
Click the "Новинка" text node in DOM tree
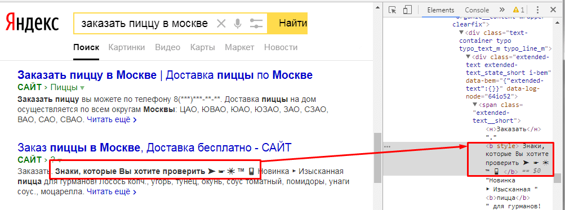coord(500,180)
